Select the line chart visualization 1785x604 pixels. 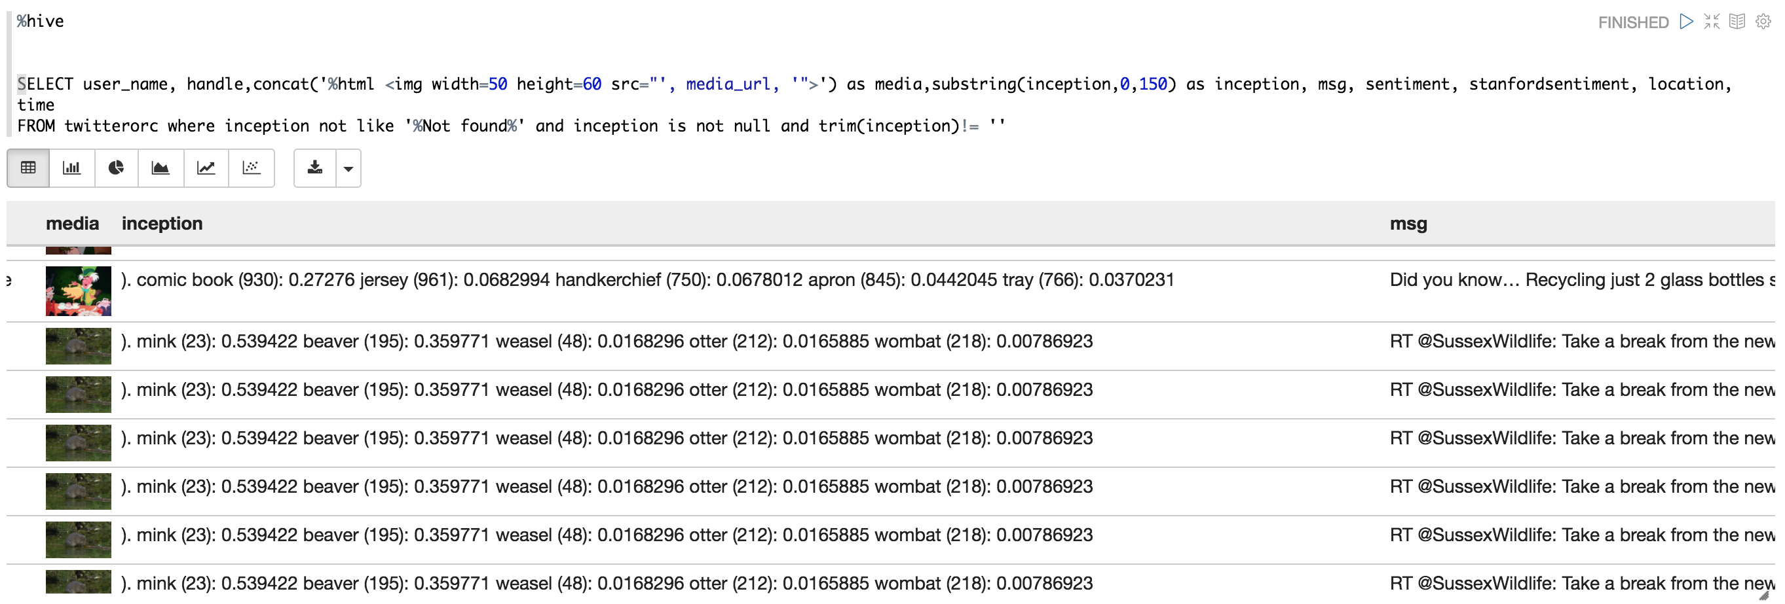tap(206, 168)
